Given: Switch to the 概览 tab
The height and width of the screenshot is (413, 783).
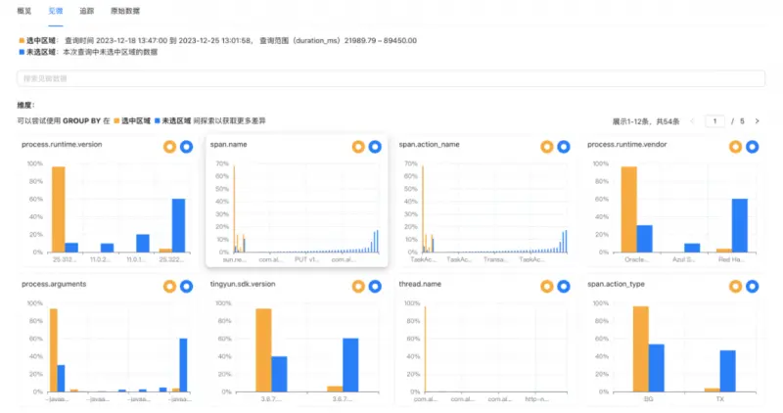Looking at the screenshot, I should click(x=24, y=11).
